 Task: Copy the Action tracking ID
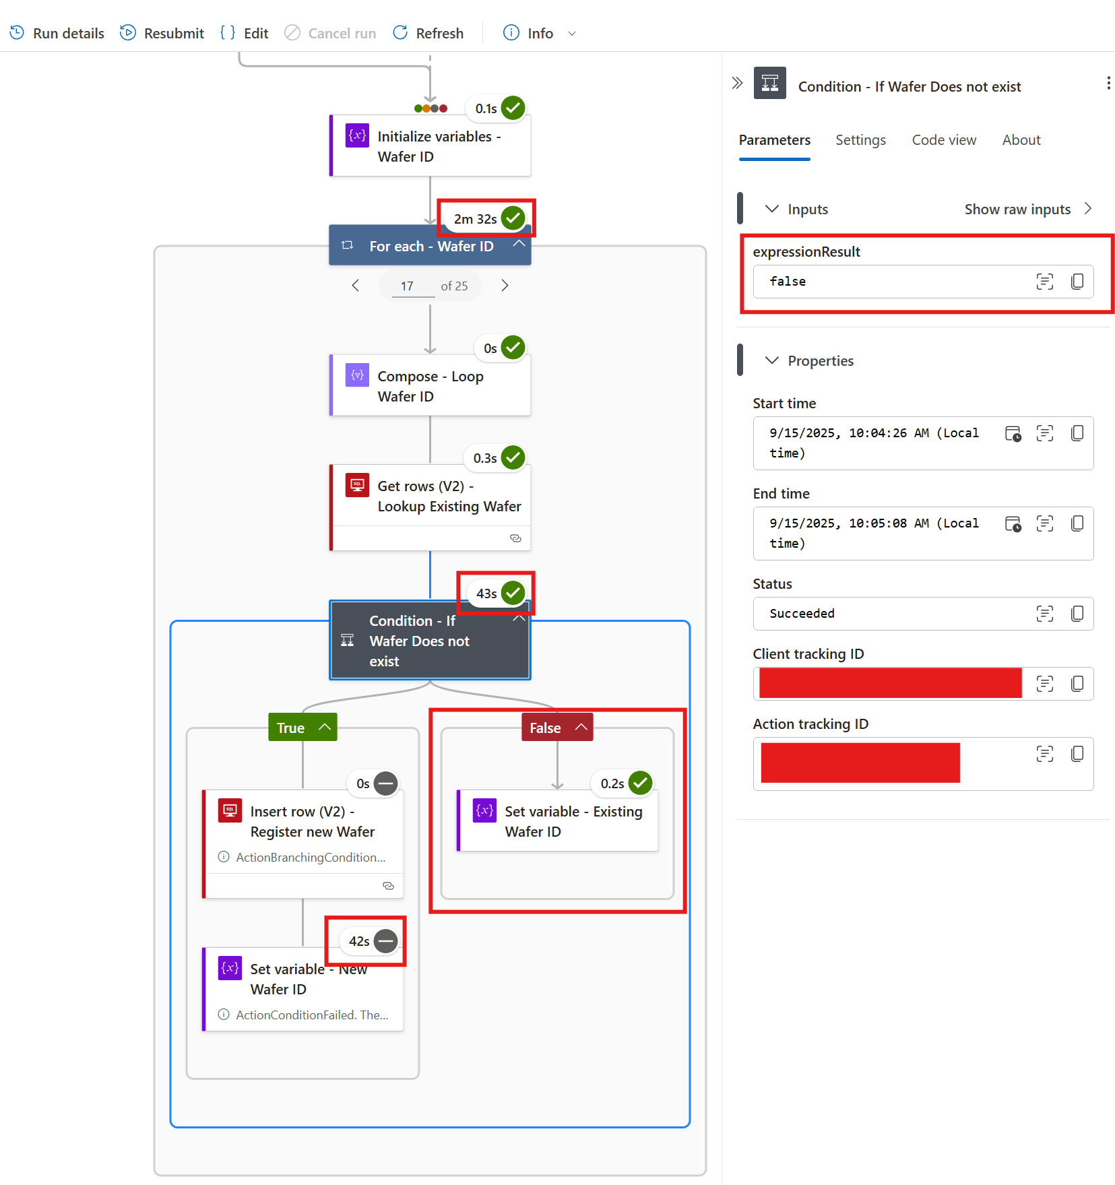click(1077, 754)
